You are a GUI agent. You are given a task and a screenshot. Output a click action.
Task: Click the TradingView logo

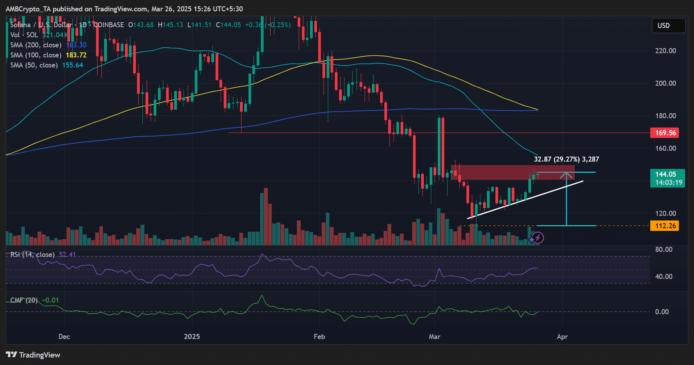pyautogui.click(x=33, y=355)
